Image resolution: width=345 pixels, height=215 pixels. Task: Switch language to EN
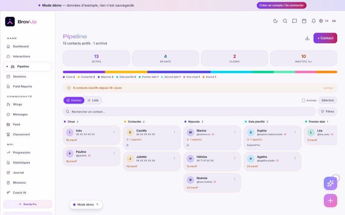click(x=334, y=21)
